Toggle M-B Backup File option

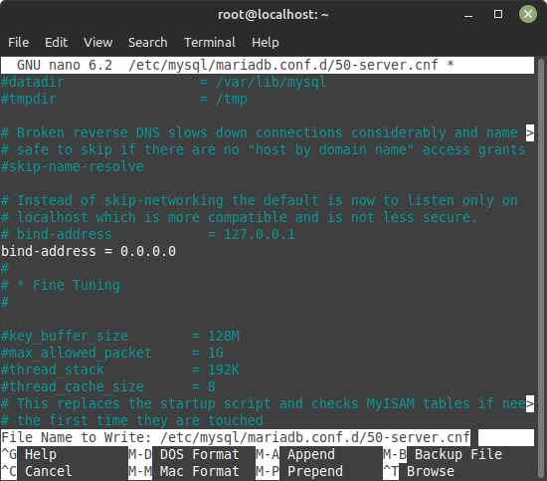point(443,454)
